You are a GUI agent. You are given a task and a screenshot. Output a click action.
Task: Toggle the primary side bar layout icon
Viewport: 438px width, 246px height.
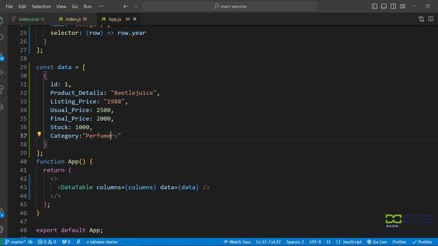[x=374, y=6]
